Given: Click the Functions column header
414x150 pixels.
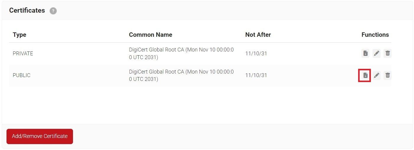Looking at the screenshot, I should click(x=375, y=35).
